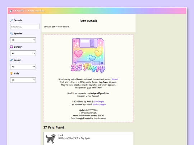Click 'The goodest guyz on the net!' line
Image resolution: width=194 pixels, height=145 pixels.
pyautogui.click(x=88, y=88)
